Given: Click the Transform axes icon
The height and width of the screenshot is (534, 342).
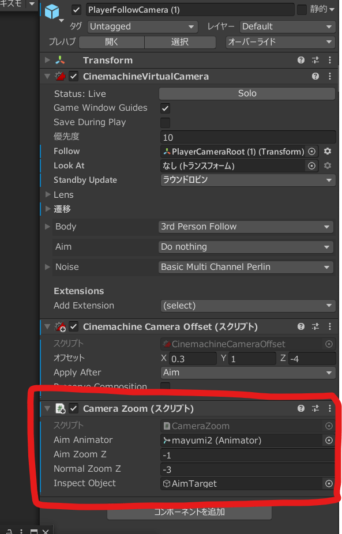Looking at the screenshot, I should (60, 61).
